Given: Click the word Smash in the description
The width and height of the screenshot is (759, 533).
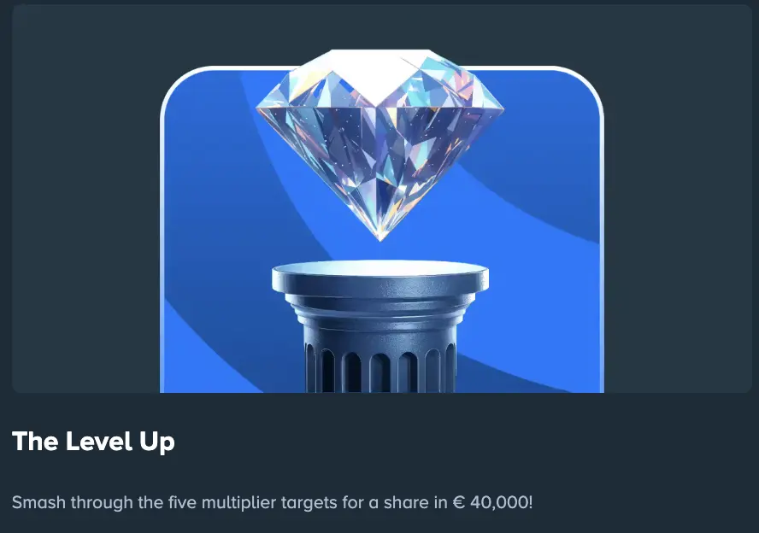Looking at the screenshot, I should click(38, 502).
